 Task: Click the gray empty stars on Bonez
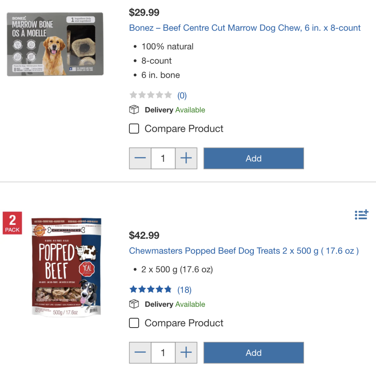pos(151,95)
